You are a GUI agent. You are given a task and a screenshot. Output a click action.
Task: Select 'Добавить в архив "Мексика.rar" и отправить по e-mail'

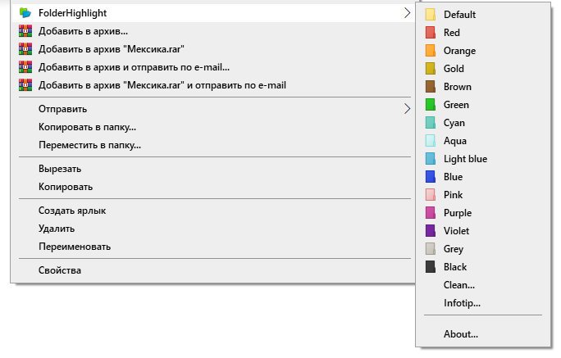(213, 85)
